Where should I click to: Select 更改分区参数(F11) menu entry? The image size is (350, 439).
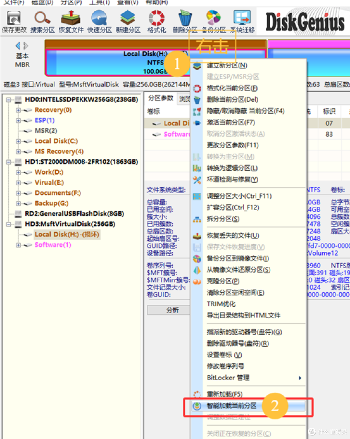[249, 145]
